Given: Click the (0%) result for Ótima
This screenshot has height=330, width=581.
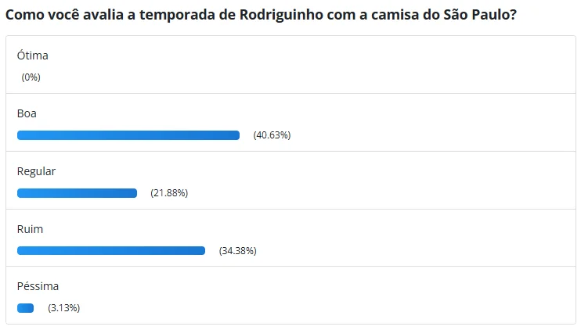Looking at the screenshot, I should point(31,77).
